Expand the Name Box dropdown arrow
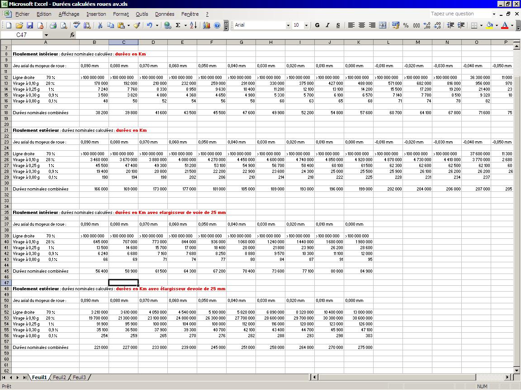The image size is (521, 390). pyautogui.click(x=46, y=35)
